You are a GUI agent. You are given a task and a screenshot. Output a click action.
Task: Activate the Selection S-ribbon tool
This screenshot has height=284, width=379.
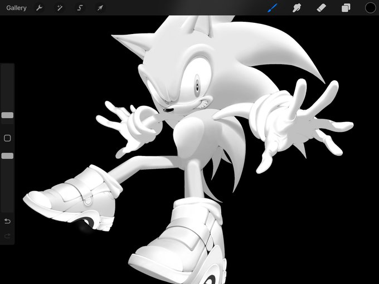pyautogui.click(x=80, y=8)
